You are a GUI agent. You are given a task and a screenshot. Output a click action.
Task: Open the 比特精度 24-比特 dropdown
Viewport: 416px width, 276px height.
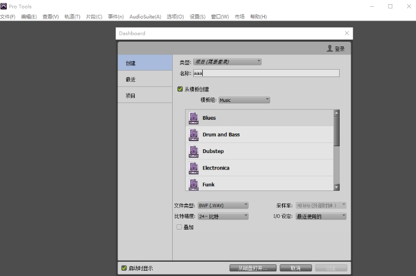pyautogui.click(x=223, y=216)
